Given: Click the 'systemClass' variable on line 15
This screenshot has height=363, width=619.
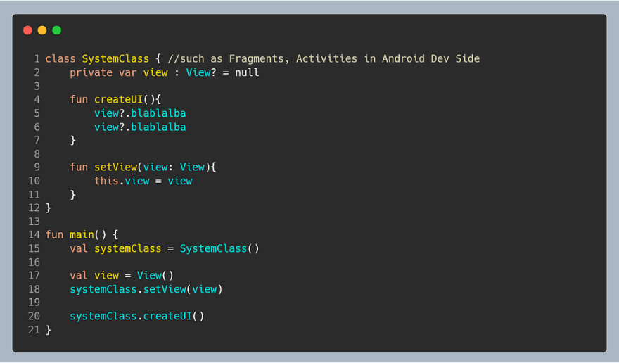Looking at the screenshot, I should click(128, 249).
